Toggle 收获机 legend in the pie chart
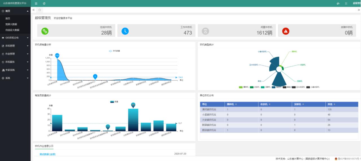 [x=254, y=87]
